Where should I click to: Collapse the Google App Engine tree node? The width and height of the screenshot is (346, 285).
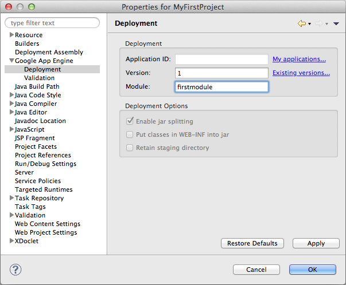coord(11,61)
